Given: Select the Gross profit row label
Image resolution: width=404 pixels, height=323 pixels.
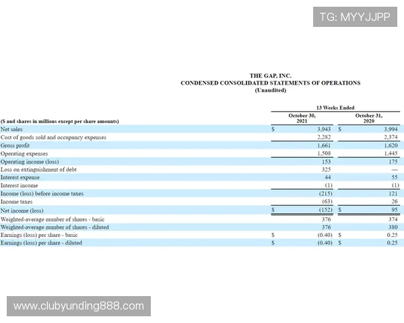Looking at the screenshot, I should point(15,145).
